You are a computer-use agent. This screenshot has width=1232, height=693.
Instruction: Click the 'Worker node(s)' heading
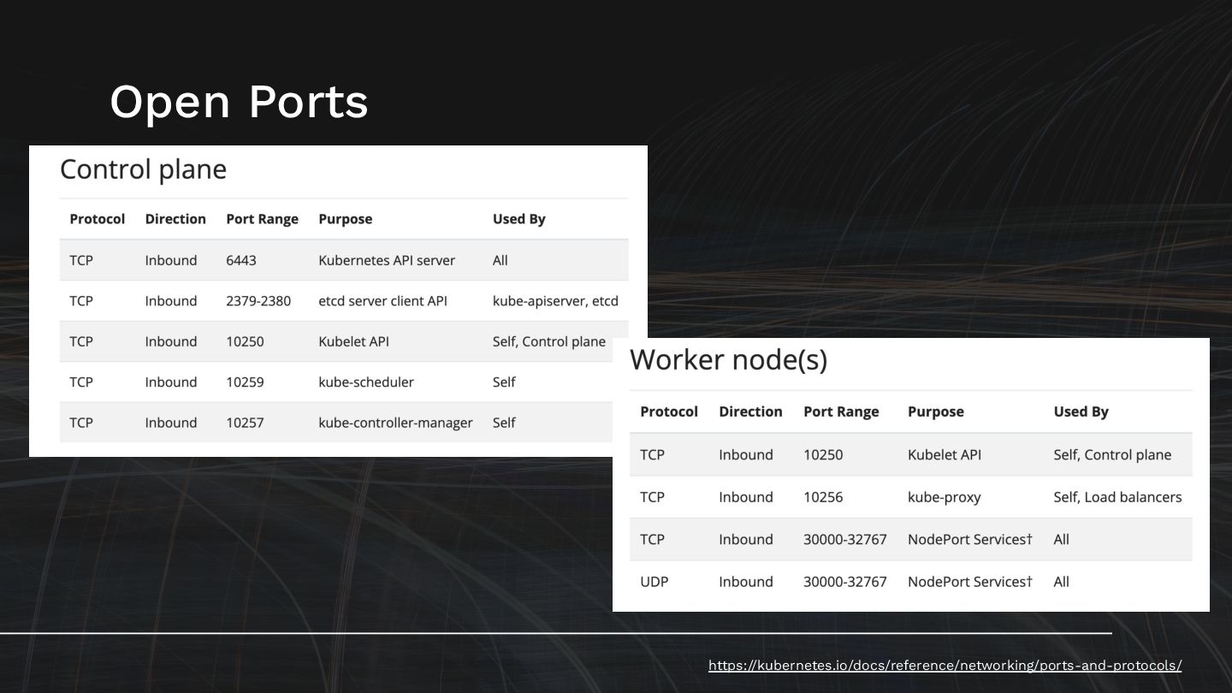point(729,359)
